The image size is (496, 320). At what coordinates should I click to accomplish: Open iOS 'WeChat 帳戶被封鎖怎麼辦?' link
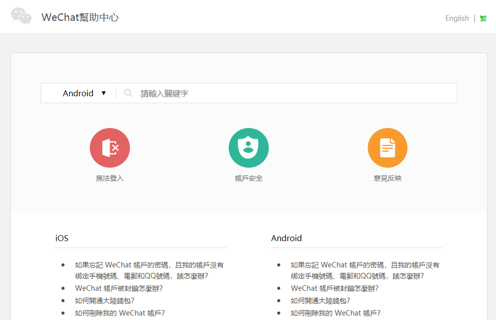coord(119,288)
